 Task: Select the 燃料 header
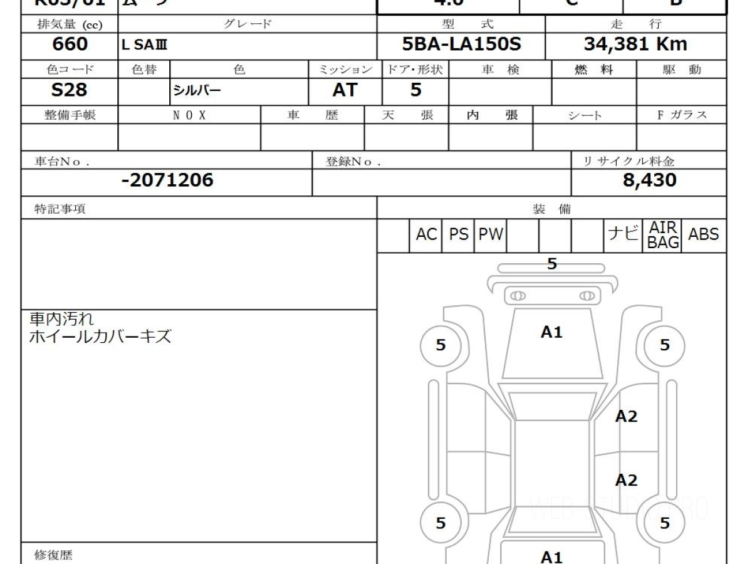(593, 70)
